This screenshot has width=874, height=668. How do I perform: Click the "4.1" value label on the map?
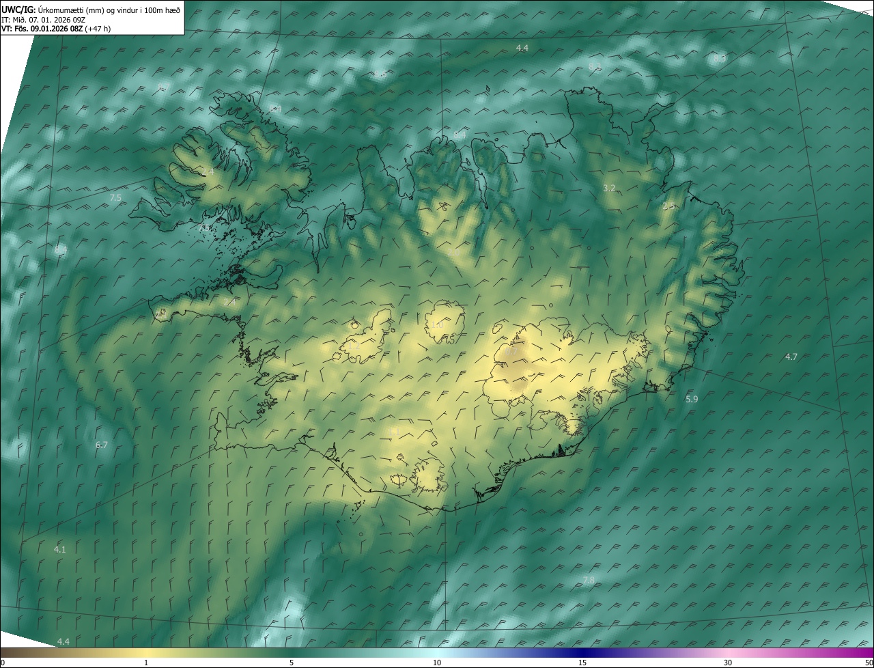[x=60, y=549]
